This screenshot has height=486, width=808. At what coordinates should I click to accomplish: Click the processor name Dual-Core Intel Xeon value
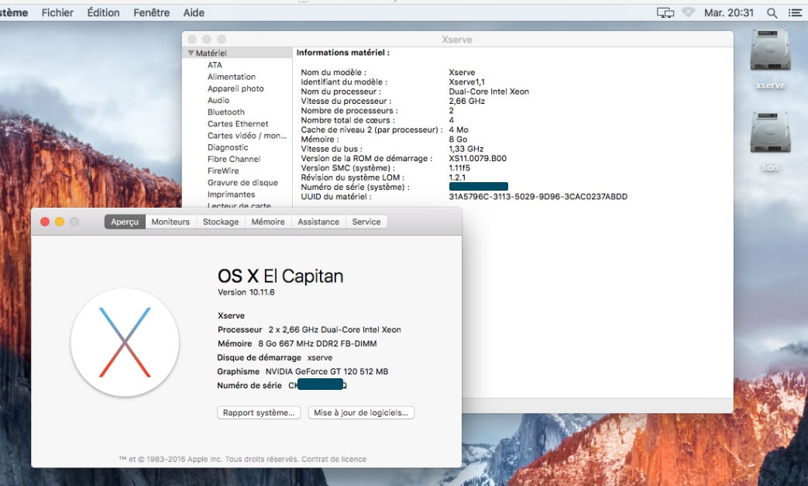tap(489, 91)
